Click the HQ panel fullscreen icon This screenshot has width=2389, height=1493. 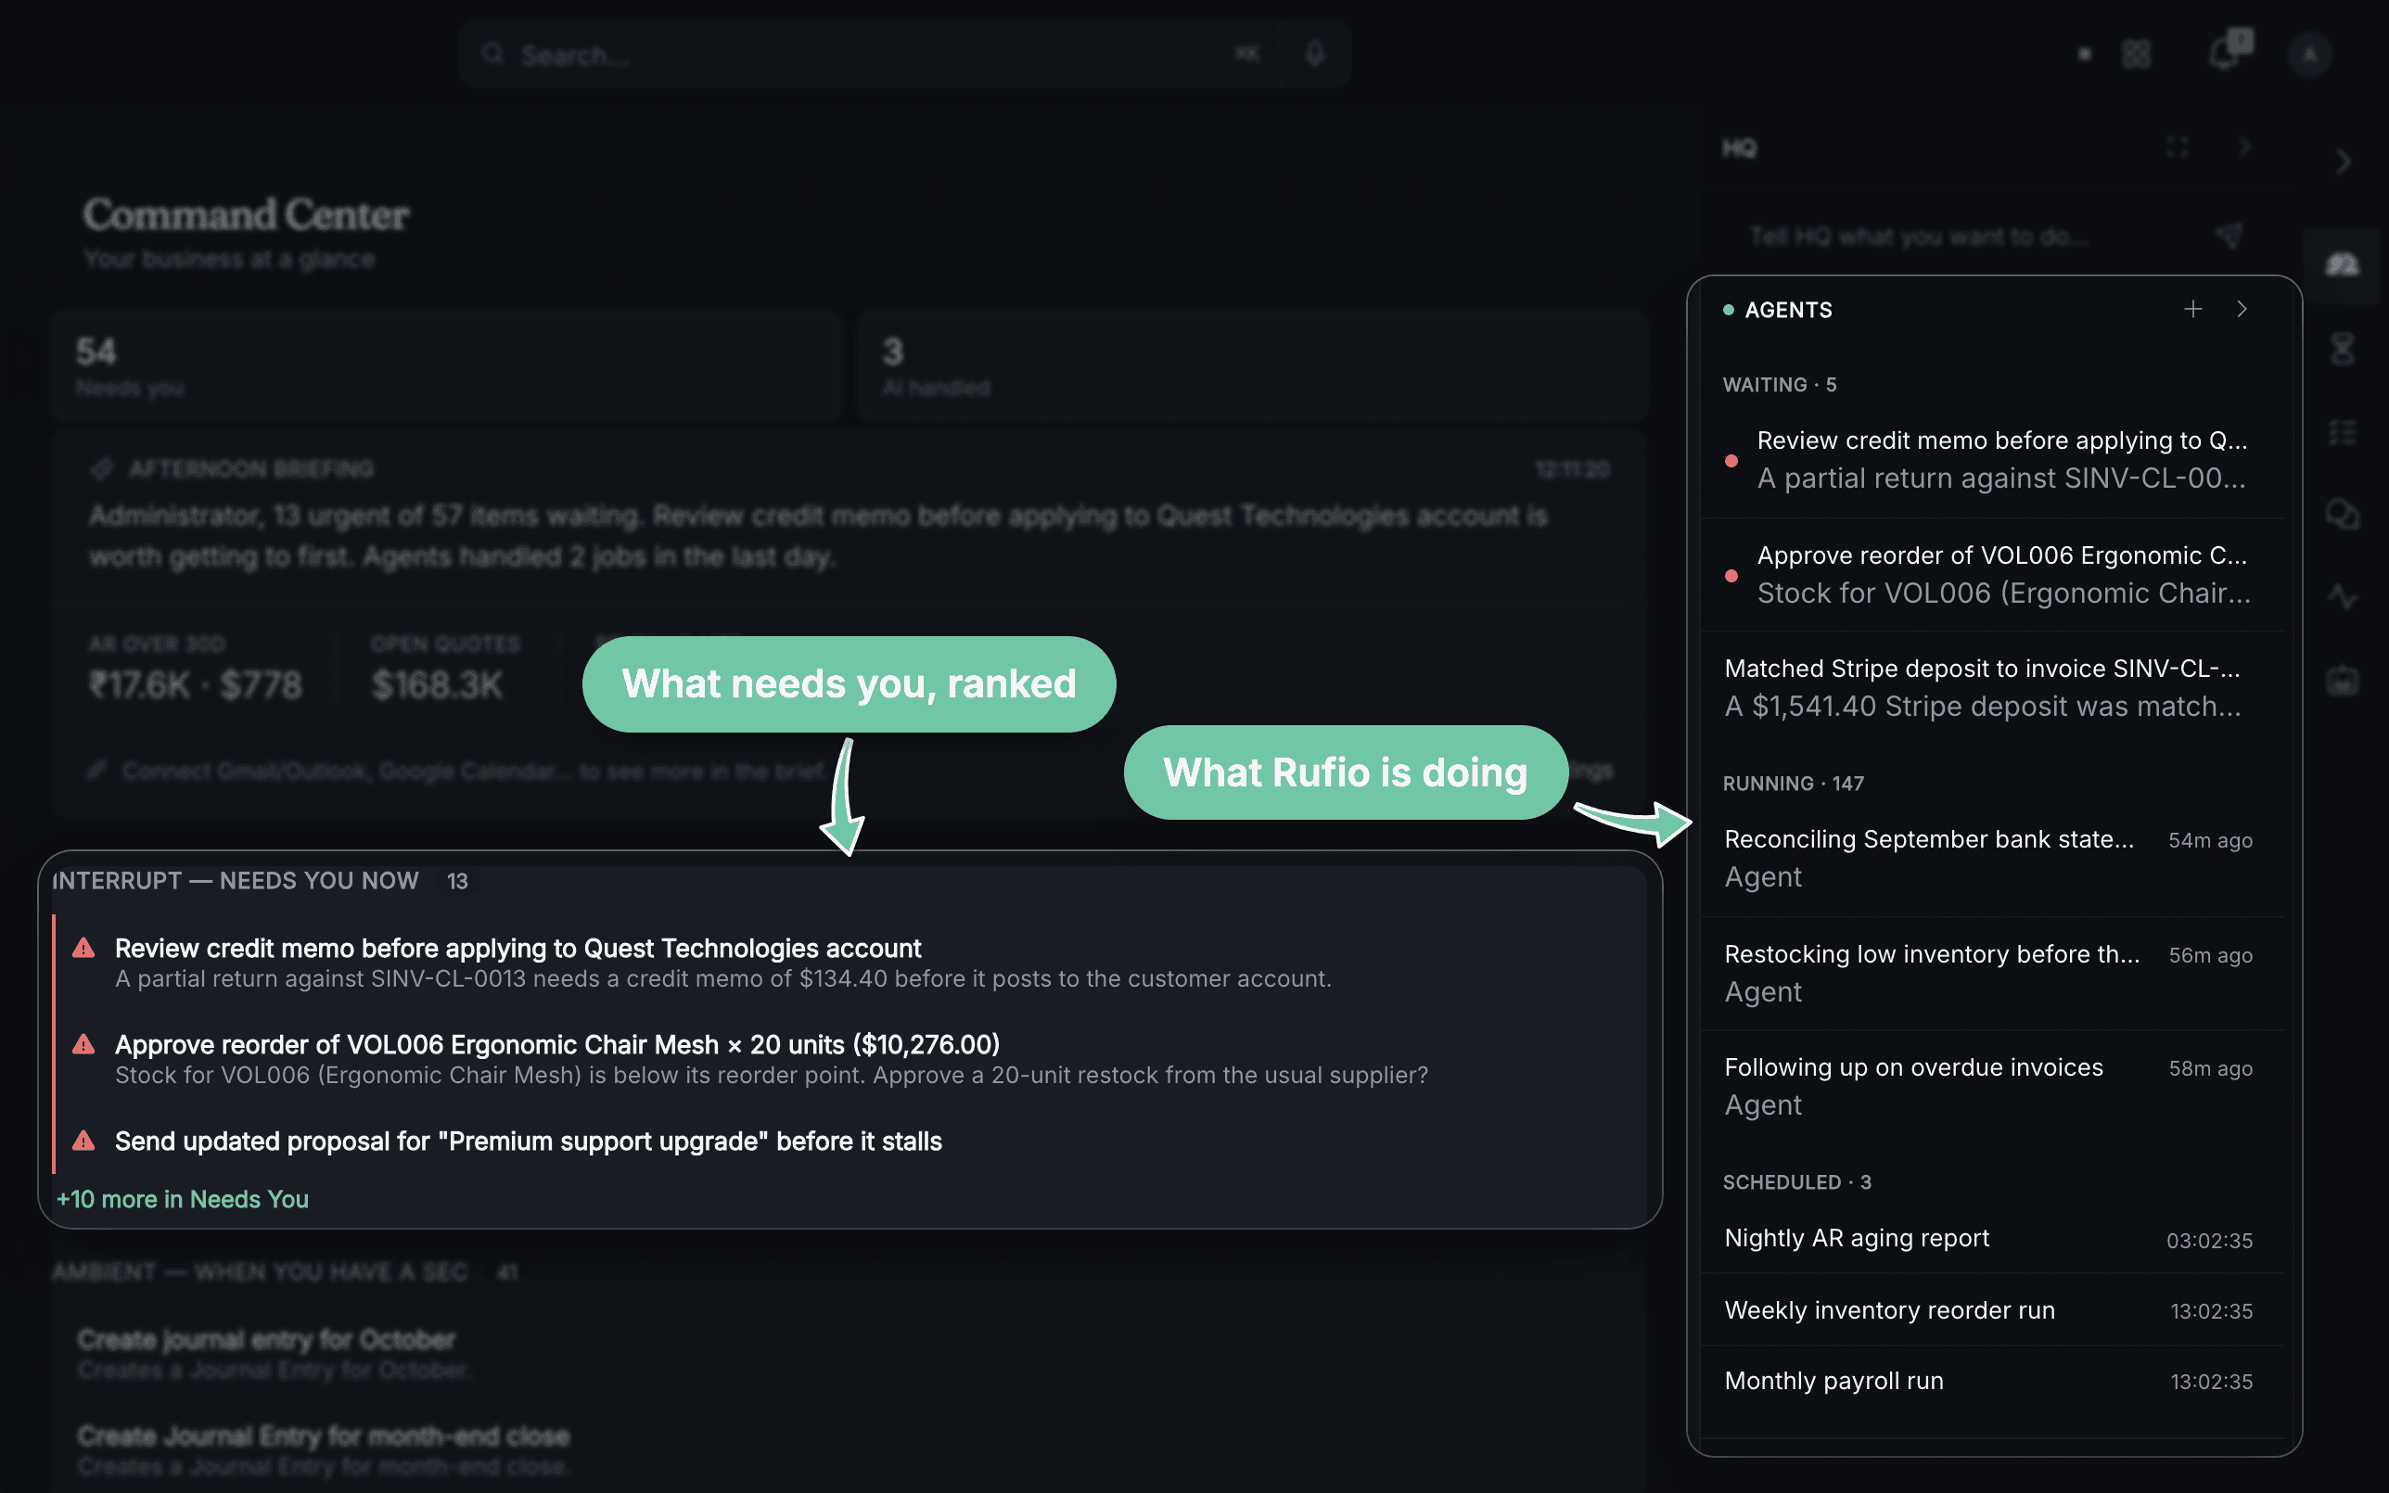click(x=2177, y=147)
